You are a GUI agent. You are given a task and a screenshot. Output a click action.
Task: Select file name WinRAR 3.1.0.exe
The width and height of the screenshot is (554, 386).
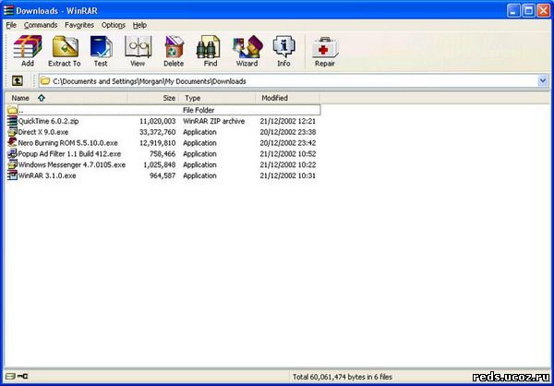(47, 175)
